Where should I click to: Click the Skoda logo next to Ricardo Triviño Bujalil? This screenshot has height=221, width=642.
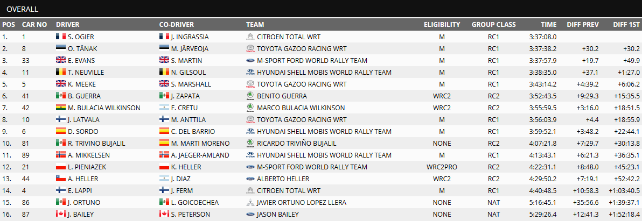[x=250, y=144]
